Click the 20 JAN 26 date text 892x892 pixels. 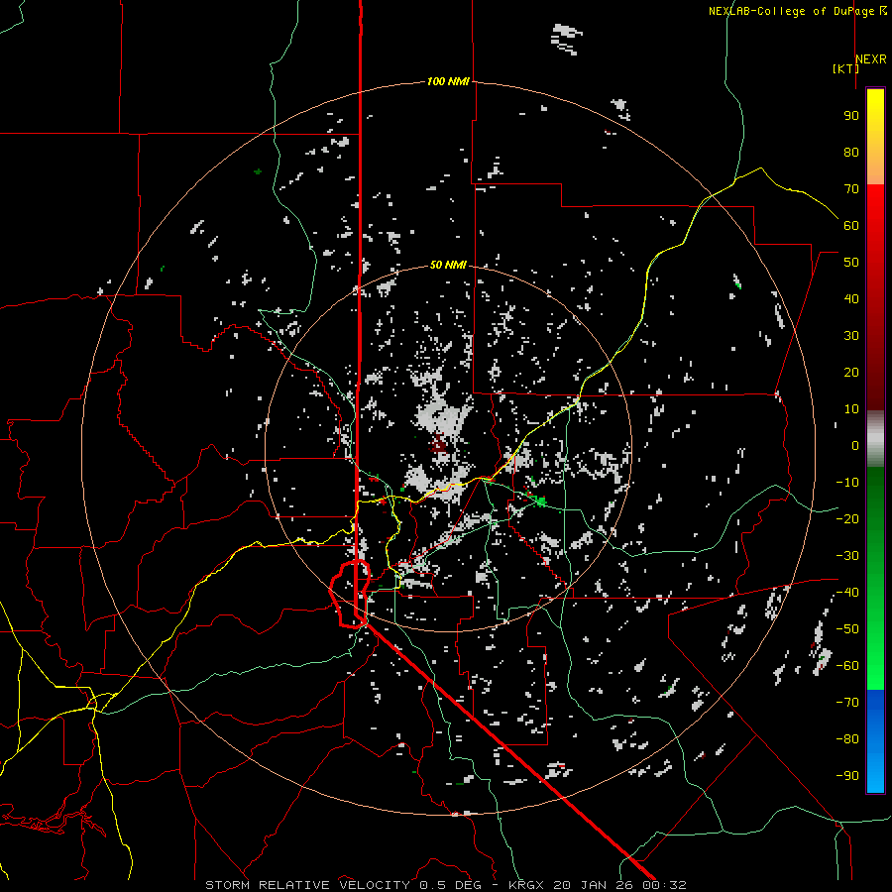593,885
